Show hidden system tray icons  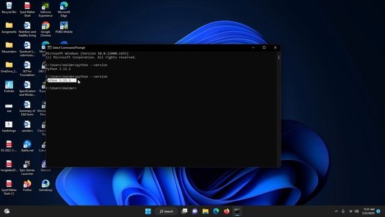coord(336,211)
